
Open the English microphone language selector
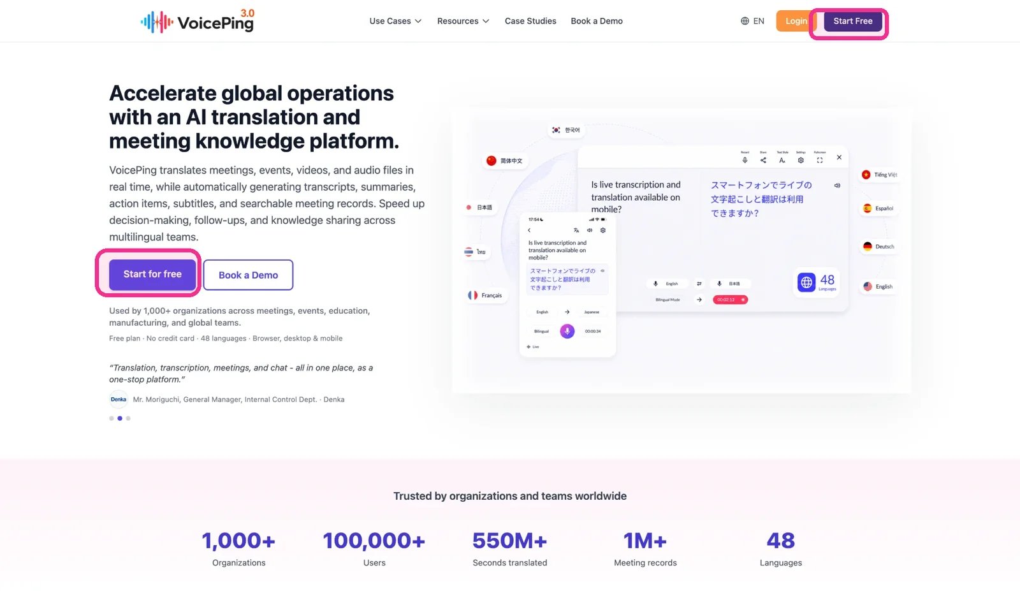pos(666,284)
